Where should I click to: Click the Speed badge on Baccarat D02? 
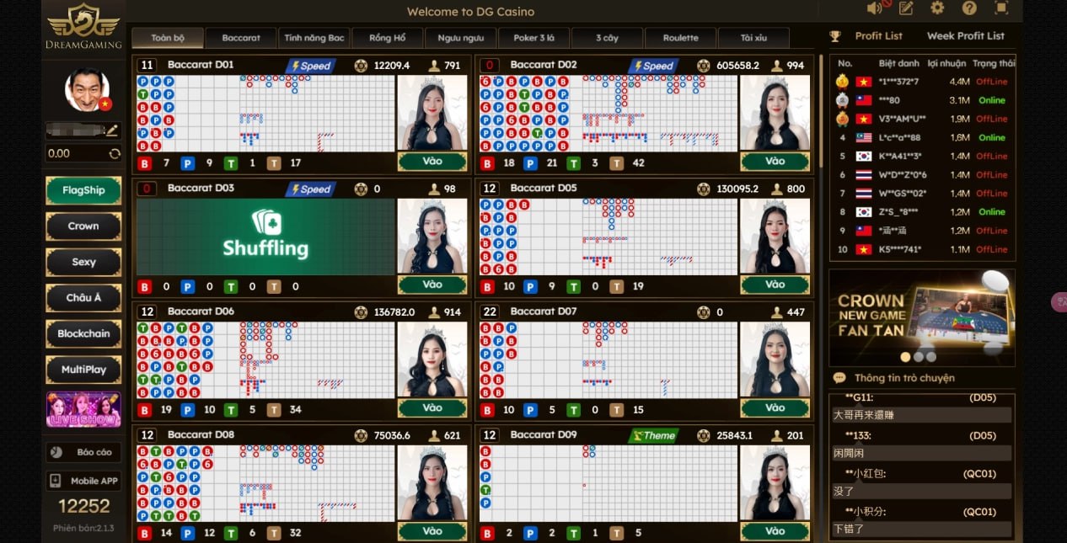tap(654, 66)
